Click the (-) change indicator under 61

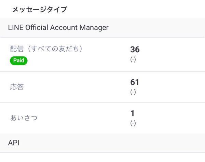[x=133, y=92]
